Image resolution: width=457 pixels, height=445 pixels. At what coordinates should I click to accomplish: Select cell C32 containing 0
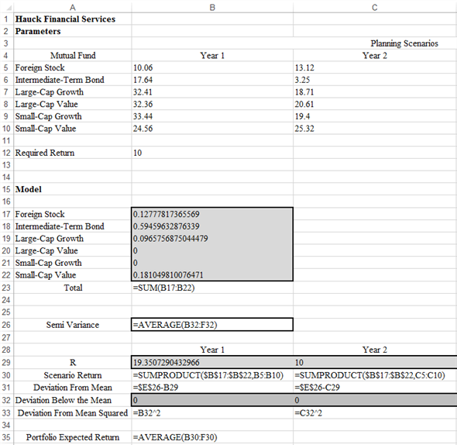click(x=375, y=400)
